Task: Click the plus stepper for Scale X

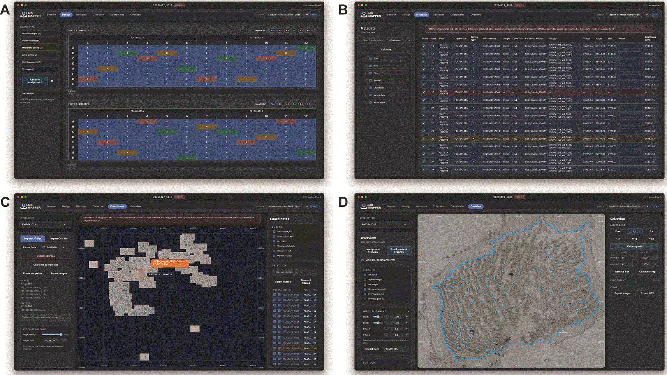Action: tap(407, 317)
